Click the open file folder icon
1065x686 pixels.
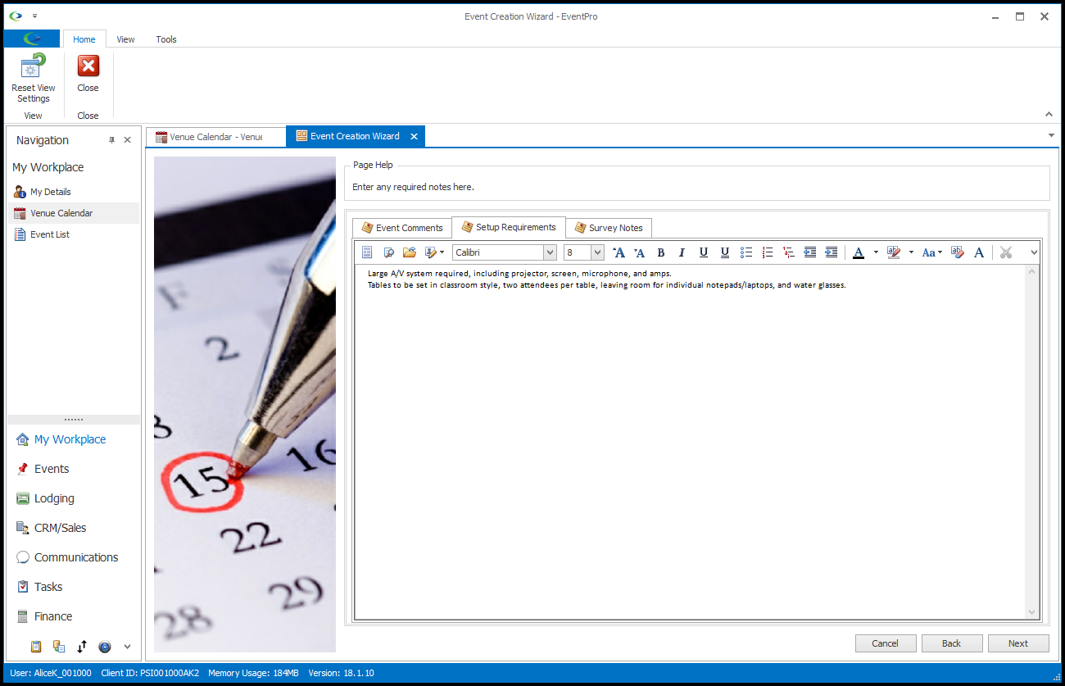[x=410, y=252]
